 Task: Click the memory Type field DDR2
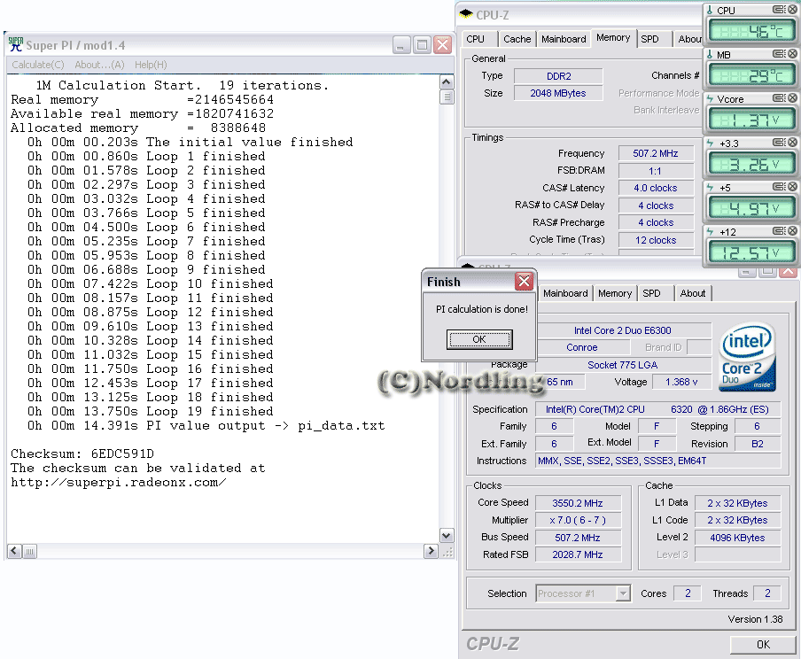click(558, 76)
